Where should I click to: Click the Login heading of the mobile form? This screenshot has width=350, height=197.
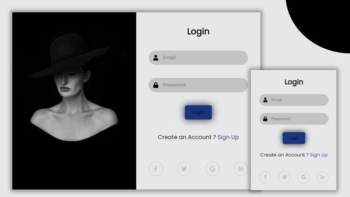click(294, 82)
